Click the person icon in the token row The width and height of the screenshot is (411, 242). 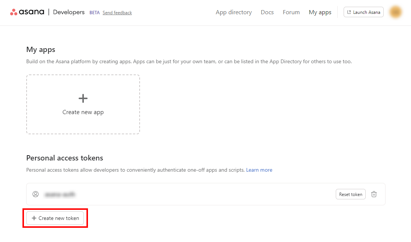point(36,194)
